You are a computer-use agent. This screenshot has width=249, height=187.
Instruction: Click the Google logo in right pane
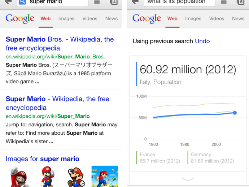click(147, 19)
